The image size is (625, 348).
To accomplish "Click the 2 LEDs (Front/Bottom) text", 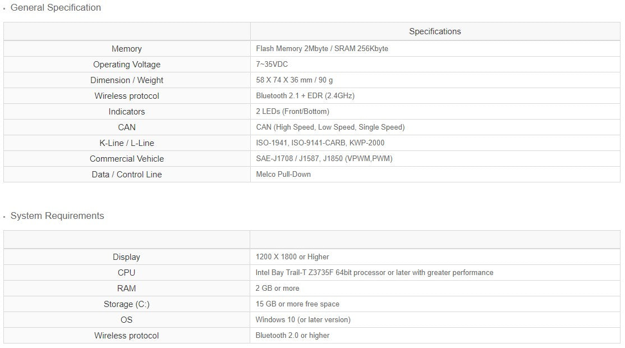I will click(293, 112).
